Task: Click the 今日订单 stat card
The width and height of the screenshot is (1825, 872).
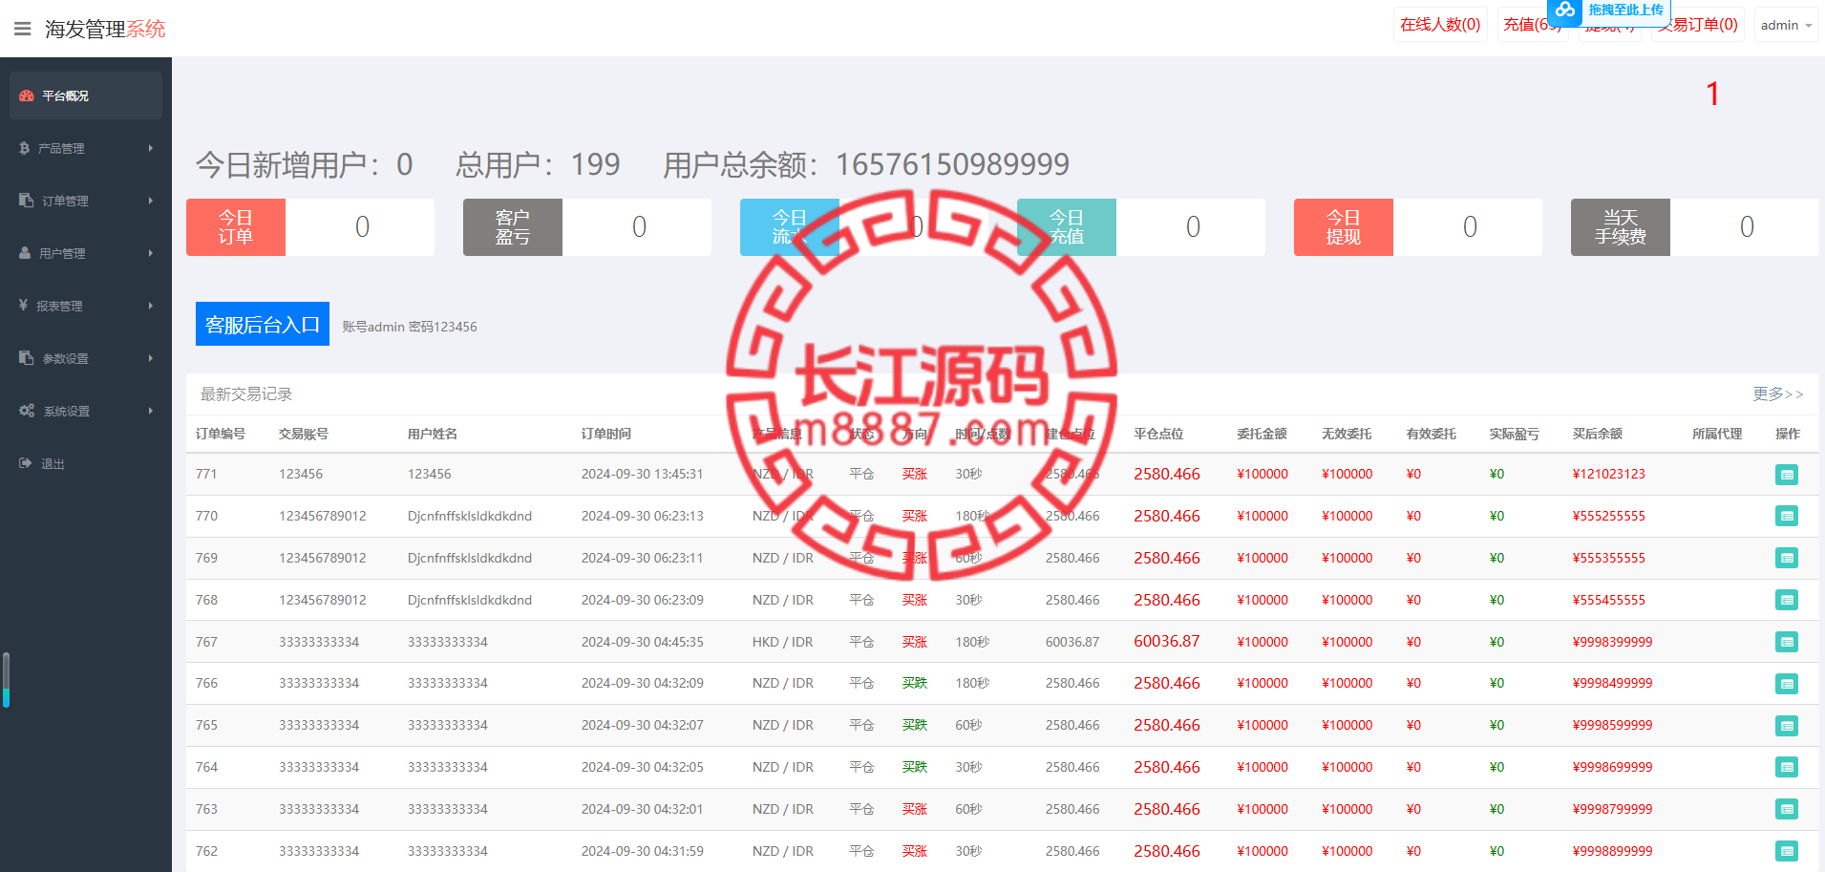Action: point(310,227)
